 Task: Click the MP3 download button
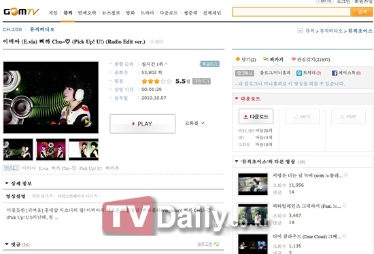302,117
